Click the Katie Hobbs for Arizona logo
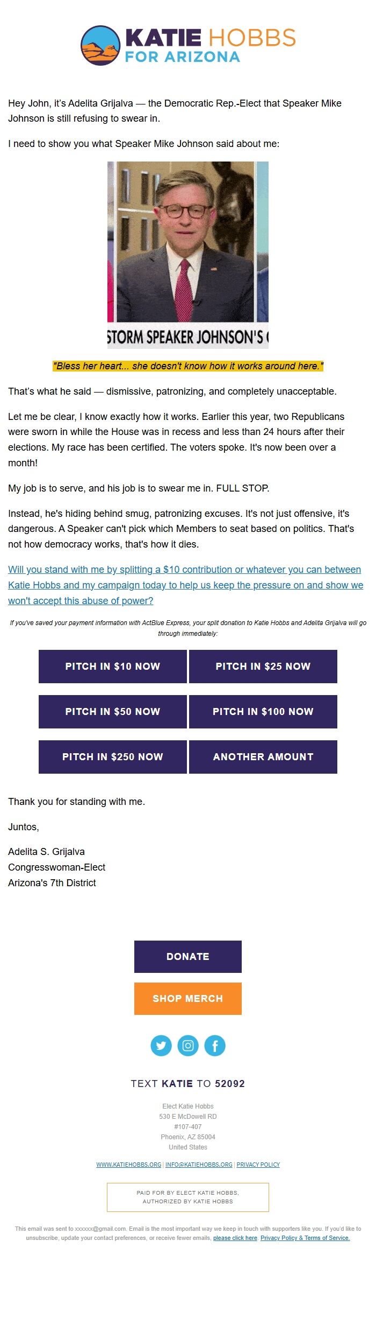 [188, 45]
